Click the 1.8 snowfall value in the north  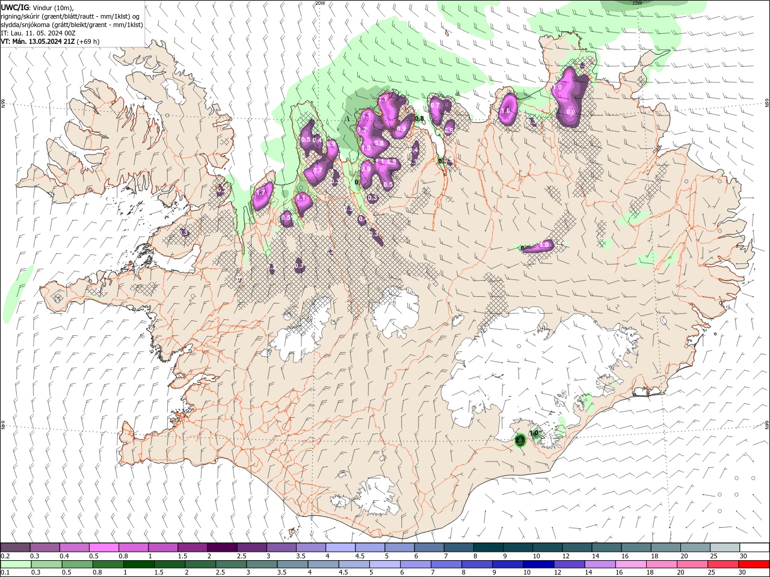505,111
